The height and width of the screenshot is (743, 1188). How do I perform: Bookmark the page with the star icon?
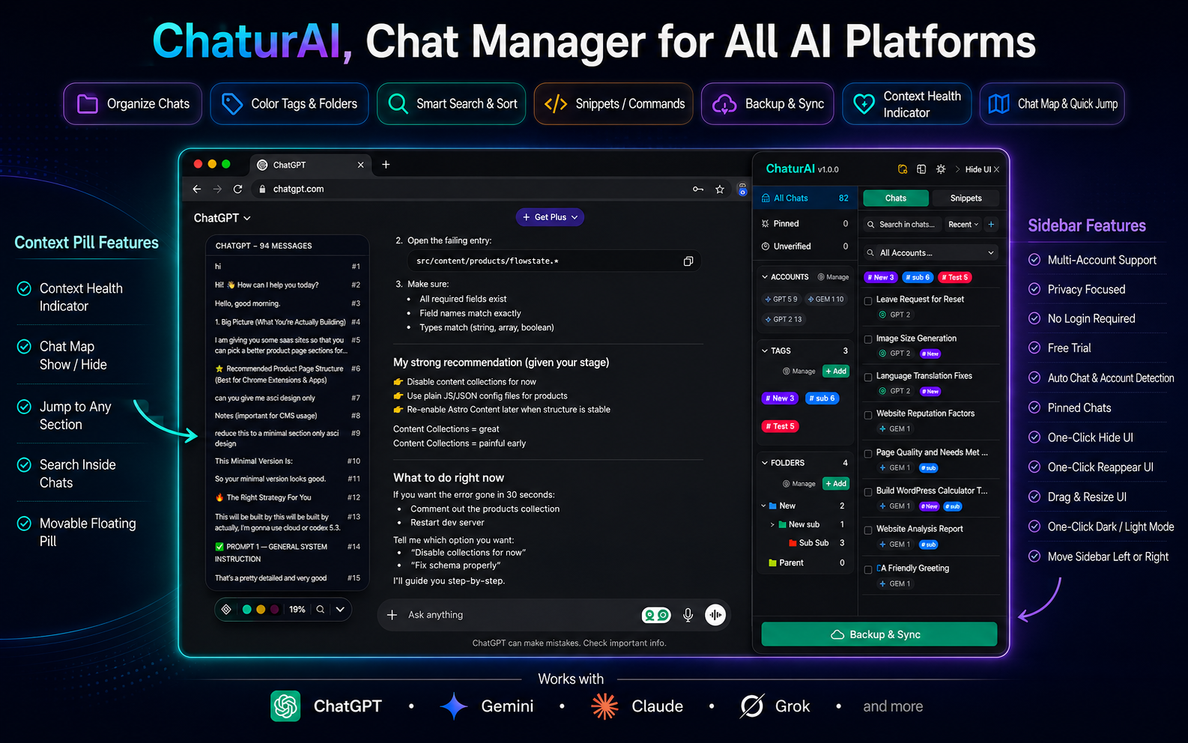pyautogui.click(x=720, y=189)
